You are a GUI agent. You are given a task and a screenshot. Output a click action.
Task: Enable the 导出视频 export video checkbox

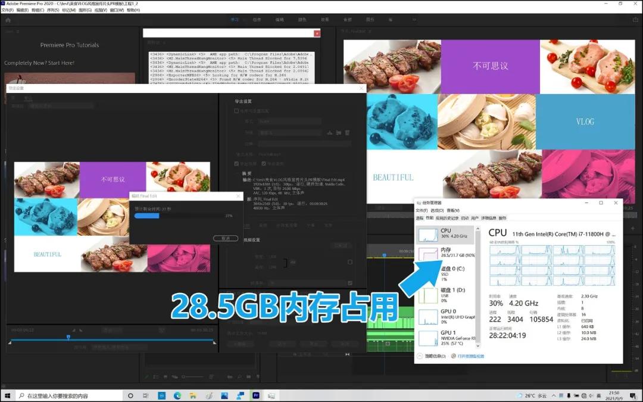236,163
